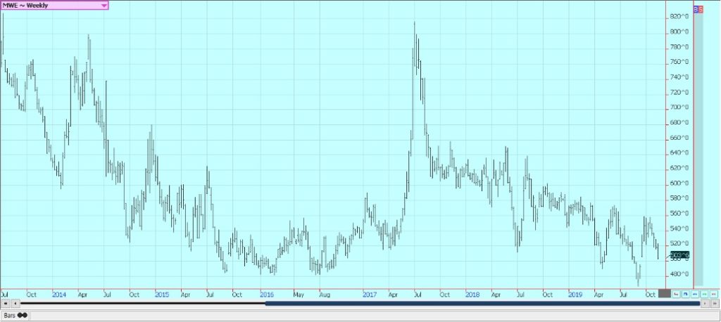The height and width of the screenshot is (322, 721).
Task: Click the vertical grey-blue bar below B S buttons
Action: (698, 149)
